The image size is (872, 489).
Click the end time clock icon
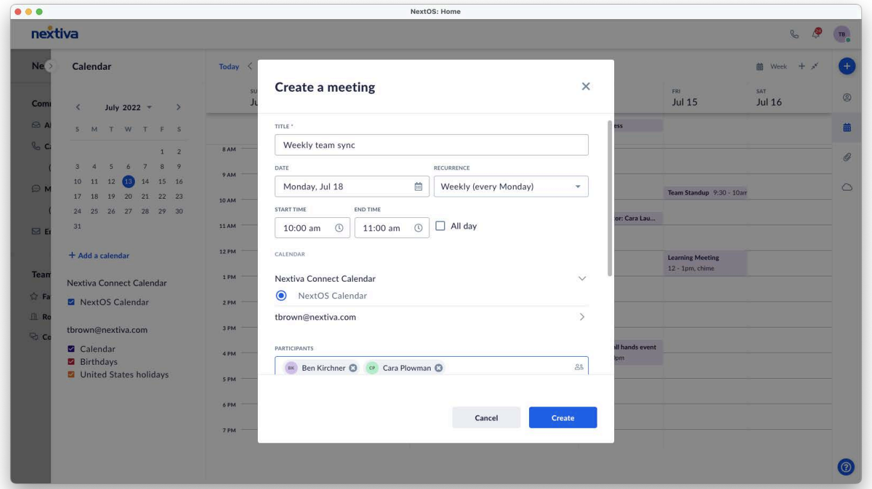(x=418, y=228)
